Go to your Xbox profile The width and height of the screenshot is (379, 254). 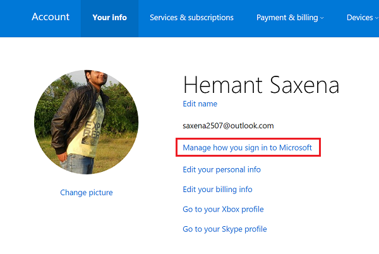coord(223,209)
